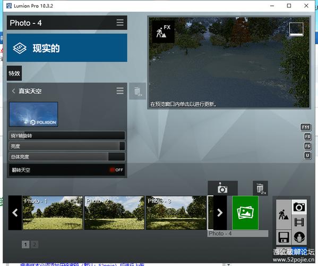Edit the Photo - 4 name field

(238, 234)
